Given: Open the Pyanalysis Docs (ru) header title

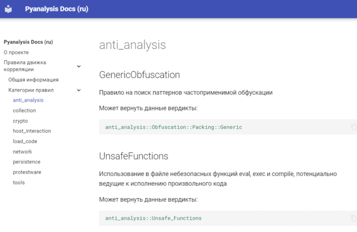Looking at the screenshot, I should 57,9.
